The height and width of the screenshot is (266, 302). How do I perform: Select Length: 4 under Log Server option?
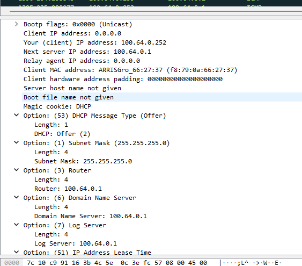point(51,234)
